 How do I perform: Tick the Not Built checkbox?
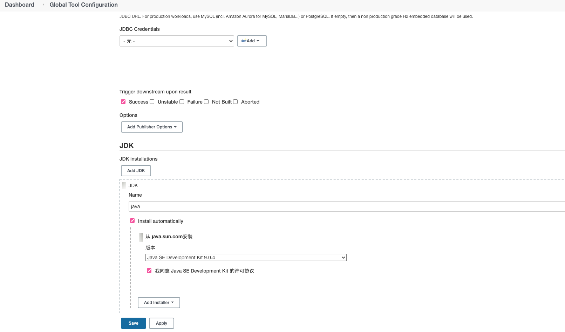tap(206, 102)
